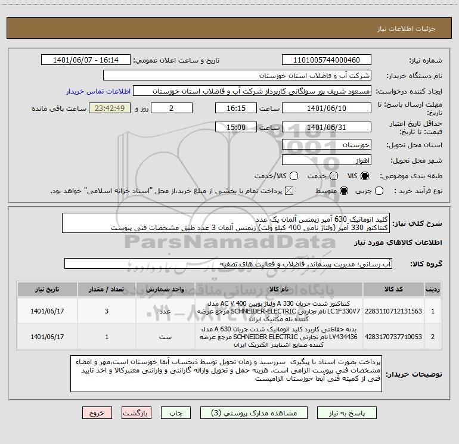Viewport: 459px width, 444px height.
Task: Click the نام کالا column header
Action: tap(279, 290)
